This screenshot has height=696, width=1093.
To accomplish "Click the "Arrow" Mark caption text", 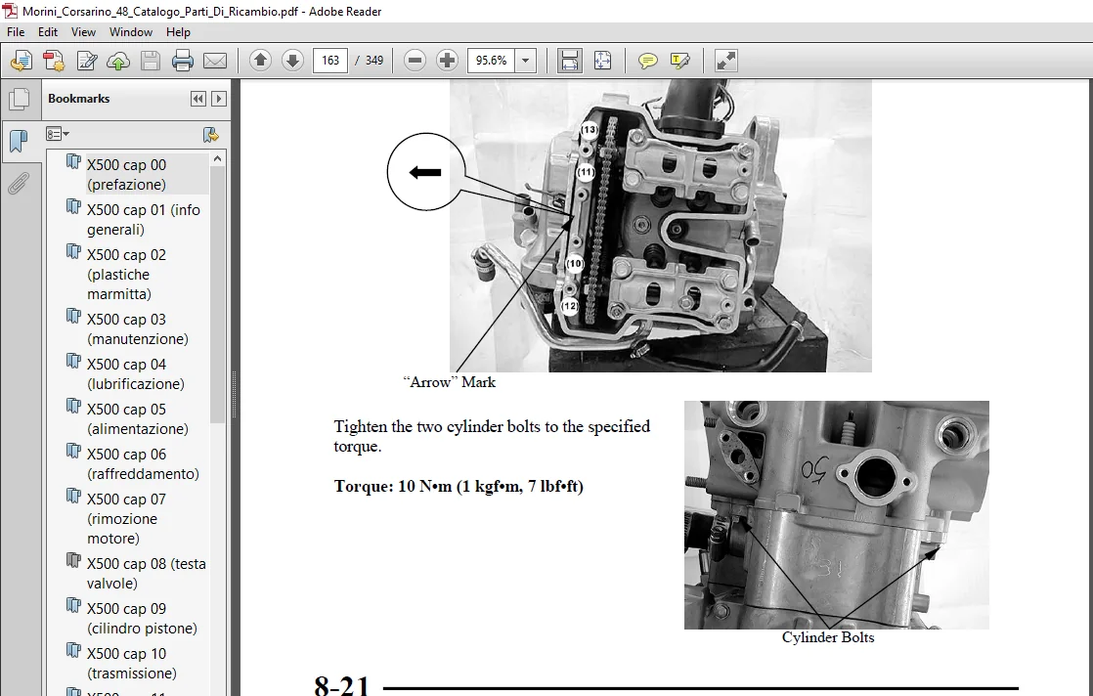I will point(450,382).
